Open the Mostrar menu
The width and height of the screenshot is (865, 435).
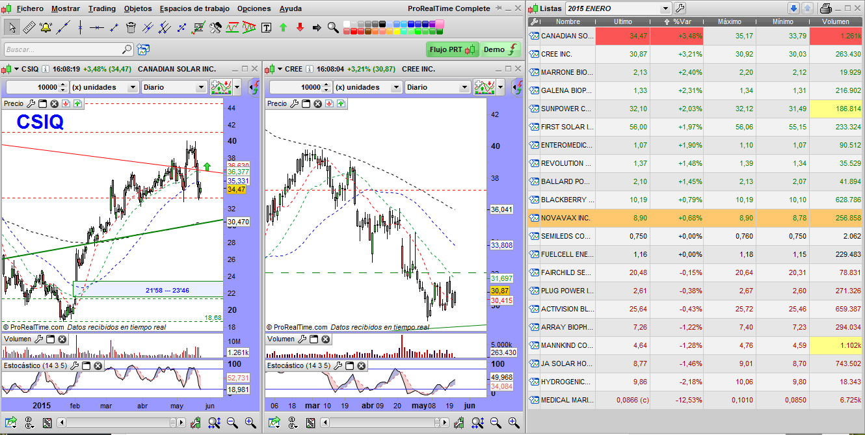pyautogui.click(x=65, y=8)
